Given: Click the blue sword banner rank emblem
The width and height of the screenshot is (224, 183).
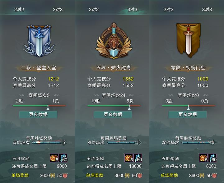Looking at the screenshot, I should pos(39,41).
